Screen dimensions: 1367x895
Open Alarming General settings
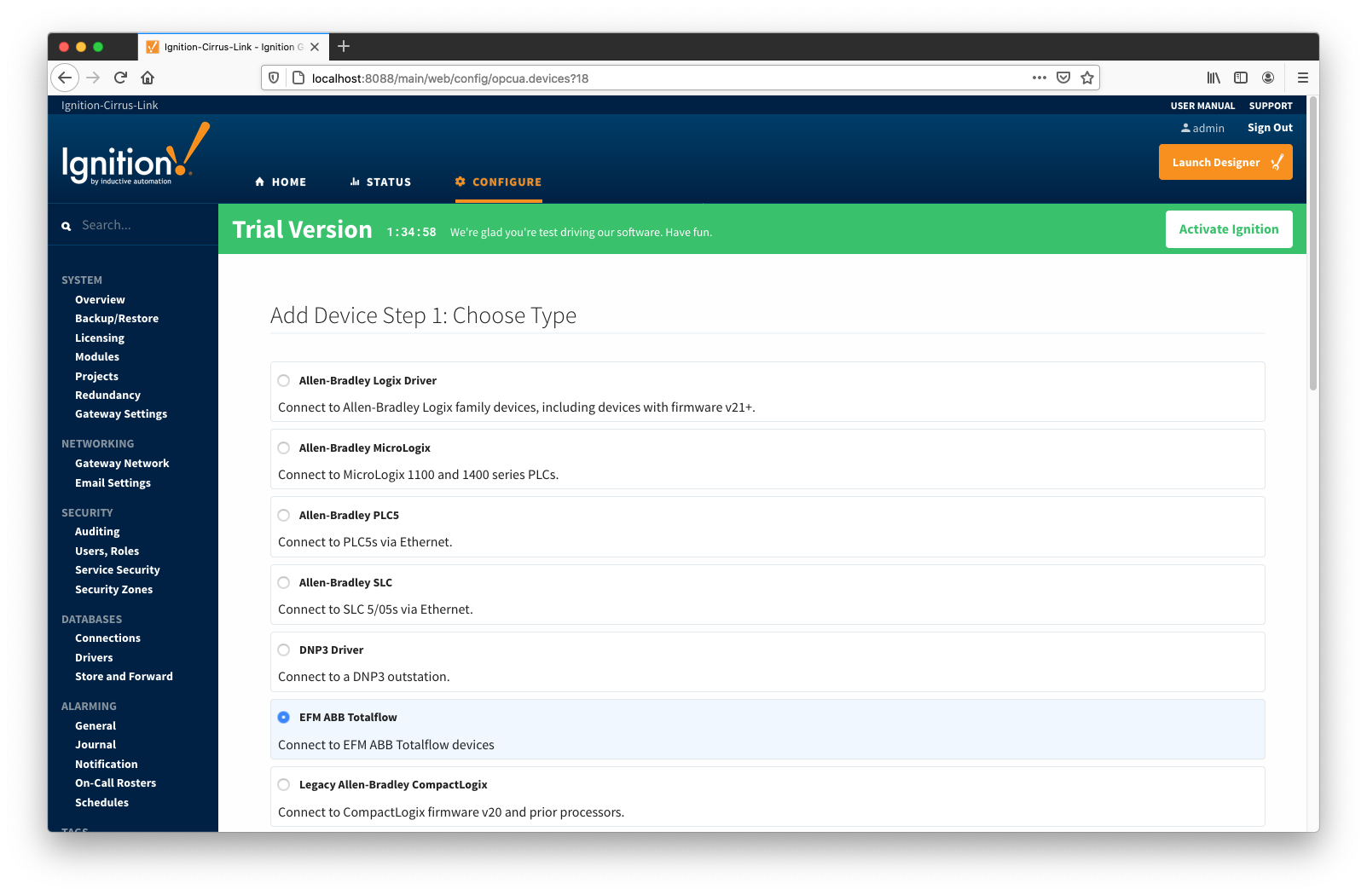pyautogui.click(x=96, y=726)
